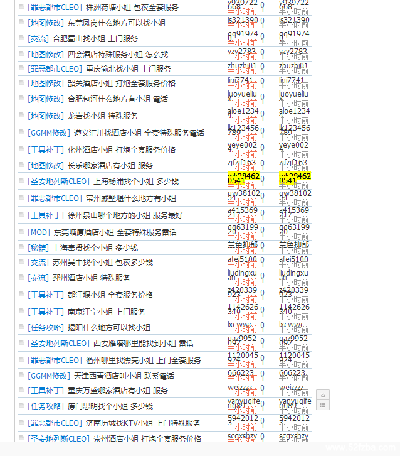This screenshot has height=456, width=400.
Task: Click the thread icon in the 遵义汇川 row
Action: [x=21, y=132]
